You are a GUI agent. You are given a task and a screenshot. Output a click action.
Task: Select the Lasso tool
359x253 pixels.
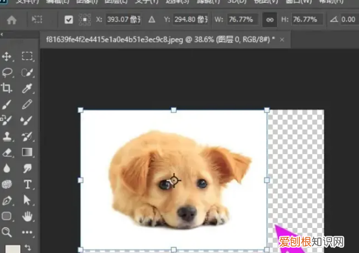(7, 73)
